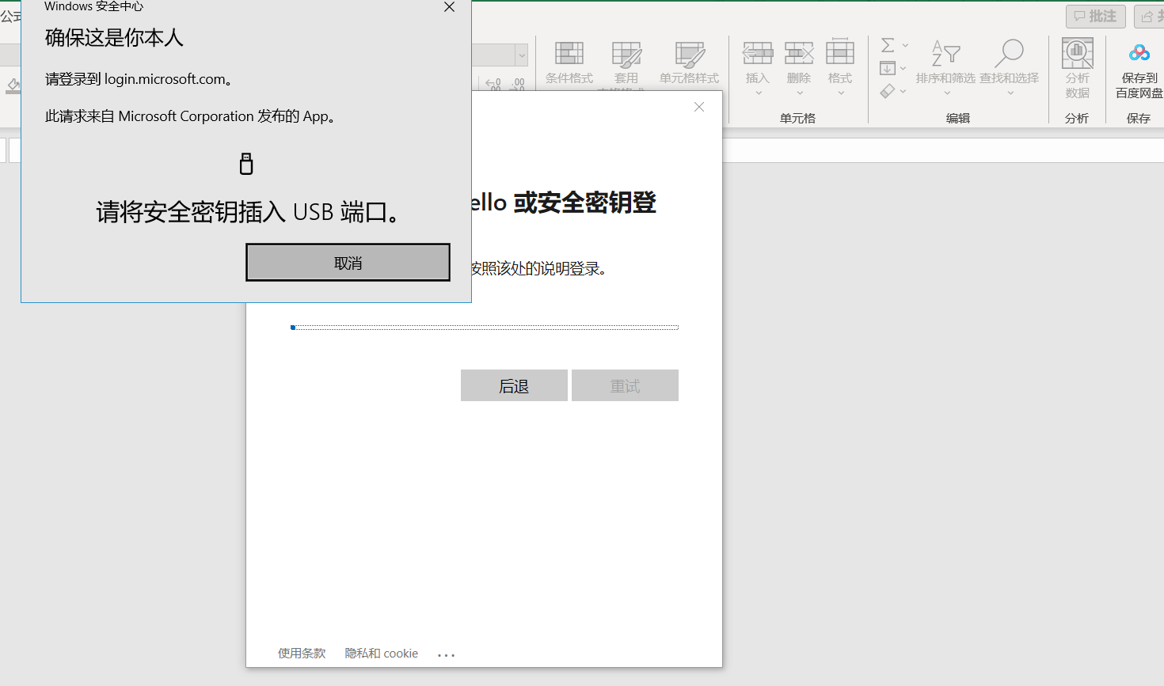
Task: Open 条件格式 in Excel ribbon
Action: (569, 62)
